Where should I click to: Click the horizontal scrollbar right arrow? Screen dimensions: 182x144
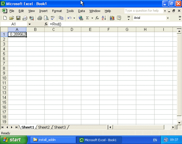pos(173,127)
